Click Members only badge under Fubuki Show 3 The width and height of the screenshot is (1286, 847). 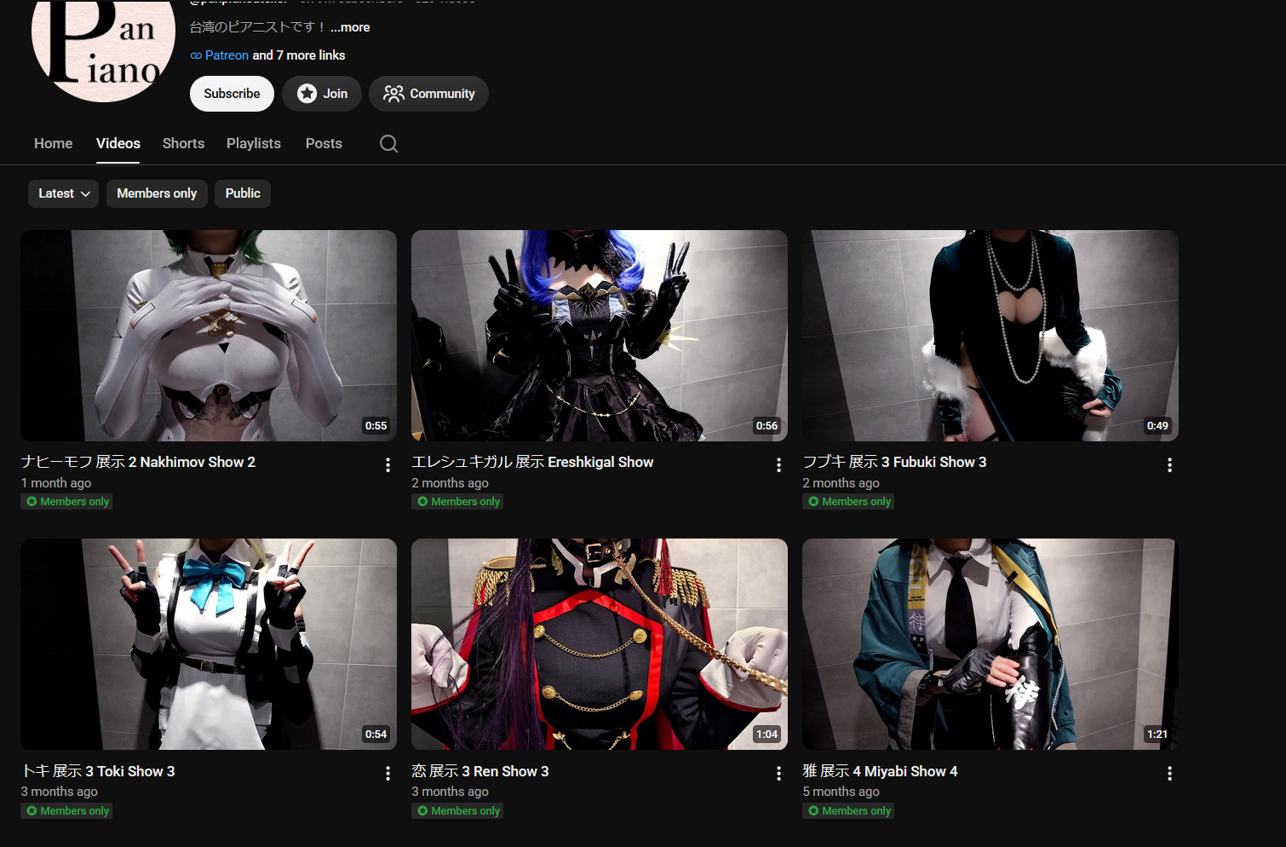(x=849, y=502)
